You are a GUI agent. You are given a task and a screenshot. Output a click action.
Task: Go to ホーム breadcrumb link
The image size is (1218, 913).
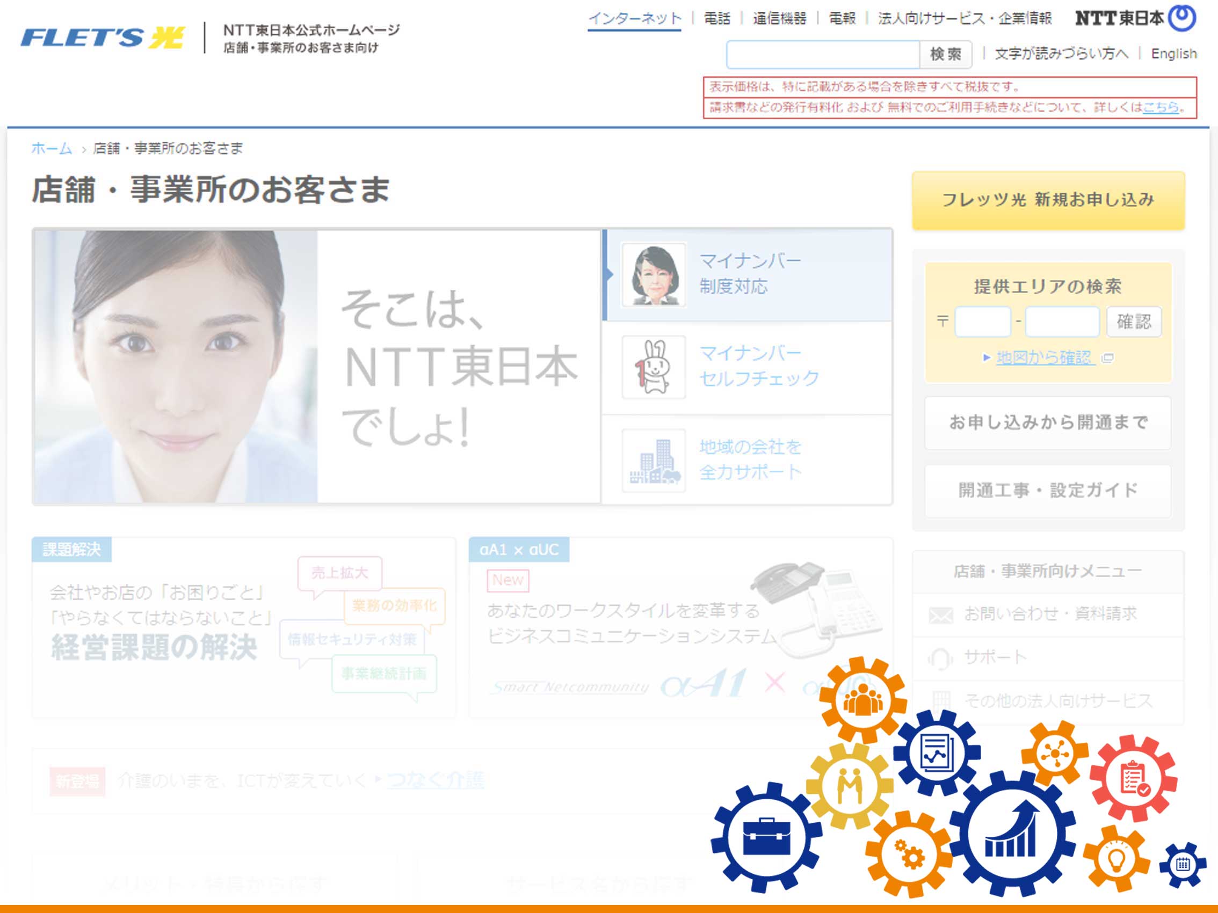(52, 148)
